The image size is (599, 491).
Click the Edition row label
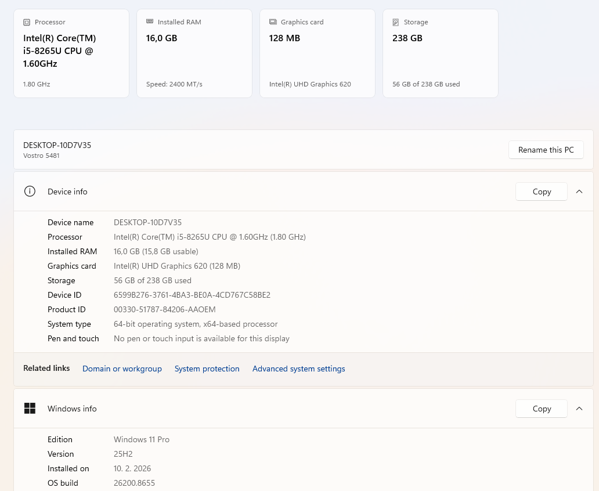click(60, 439)
